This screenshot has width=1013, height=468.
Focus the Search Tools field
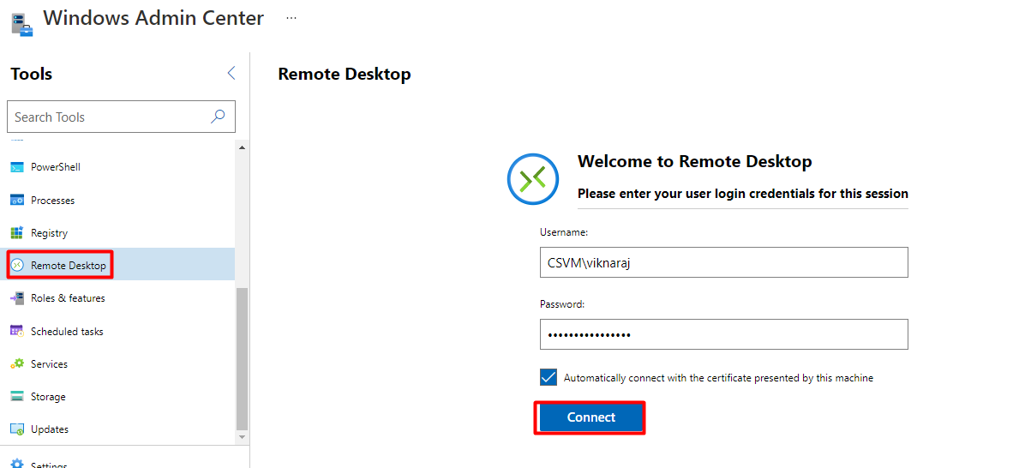pos(121,117)
